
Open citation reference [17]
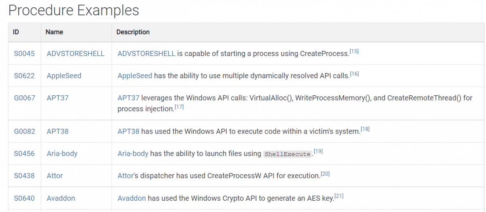179,107
